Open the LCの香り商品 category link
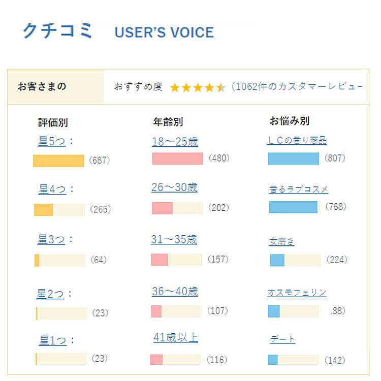Viewport: 381px width, 381px height. [297, 140]
